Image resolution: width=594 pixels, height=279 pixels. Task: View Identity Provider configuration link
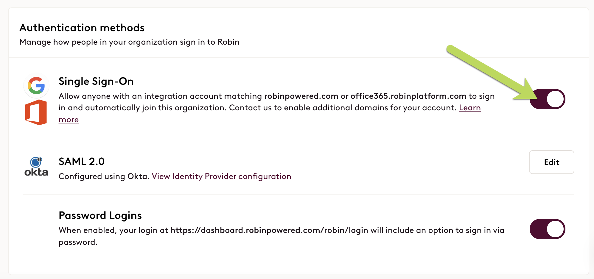221,176
